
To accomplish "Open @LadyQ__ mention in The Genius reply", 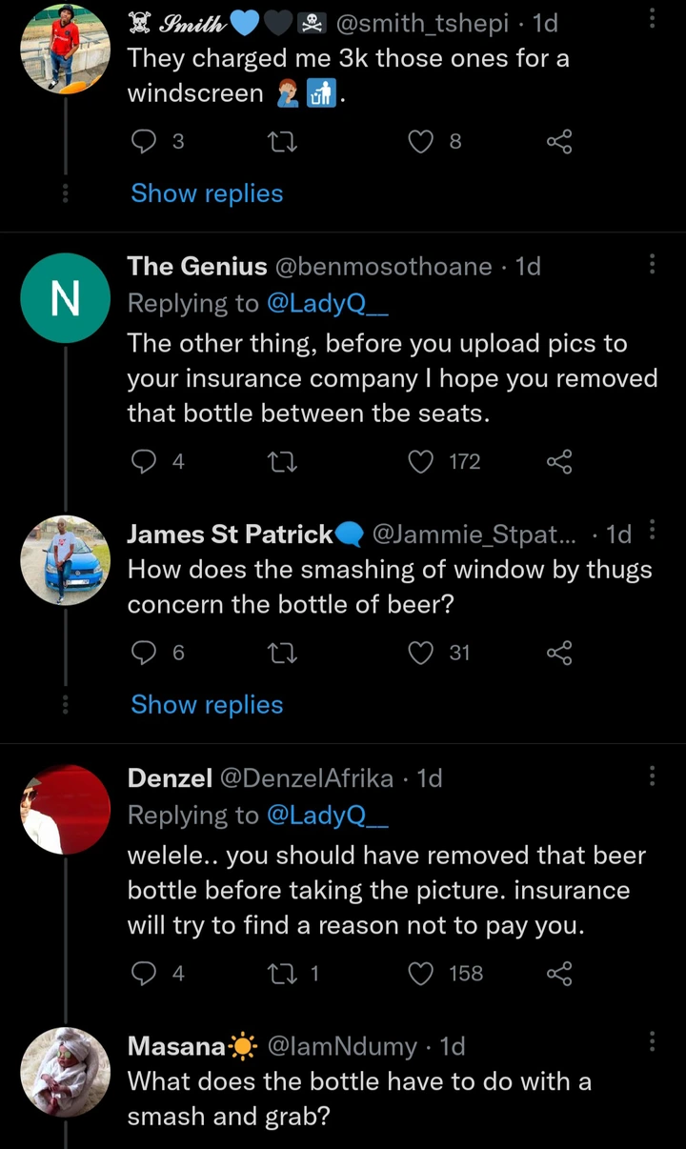I will click(328, 303).
